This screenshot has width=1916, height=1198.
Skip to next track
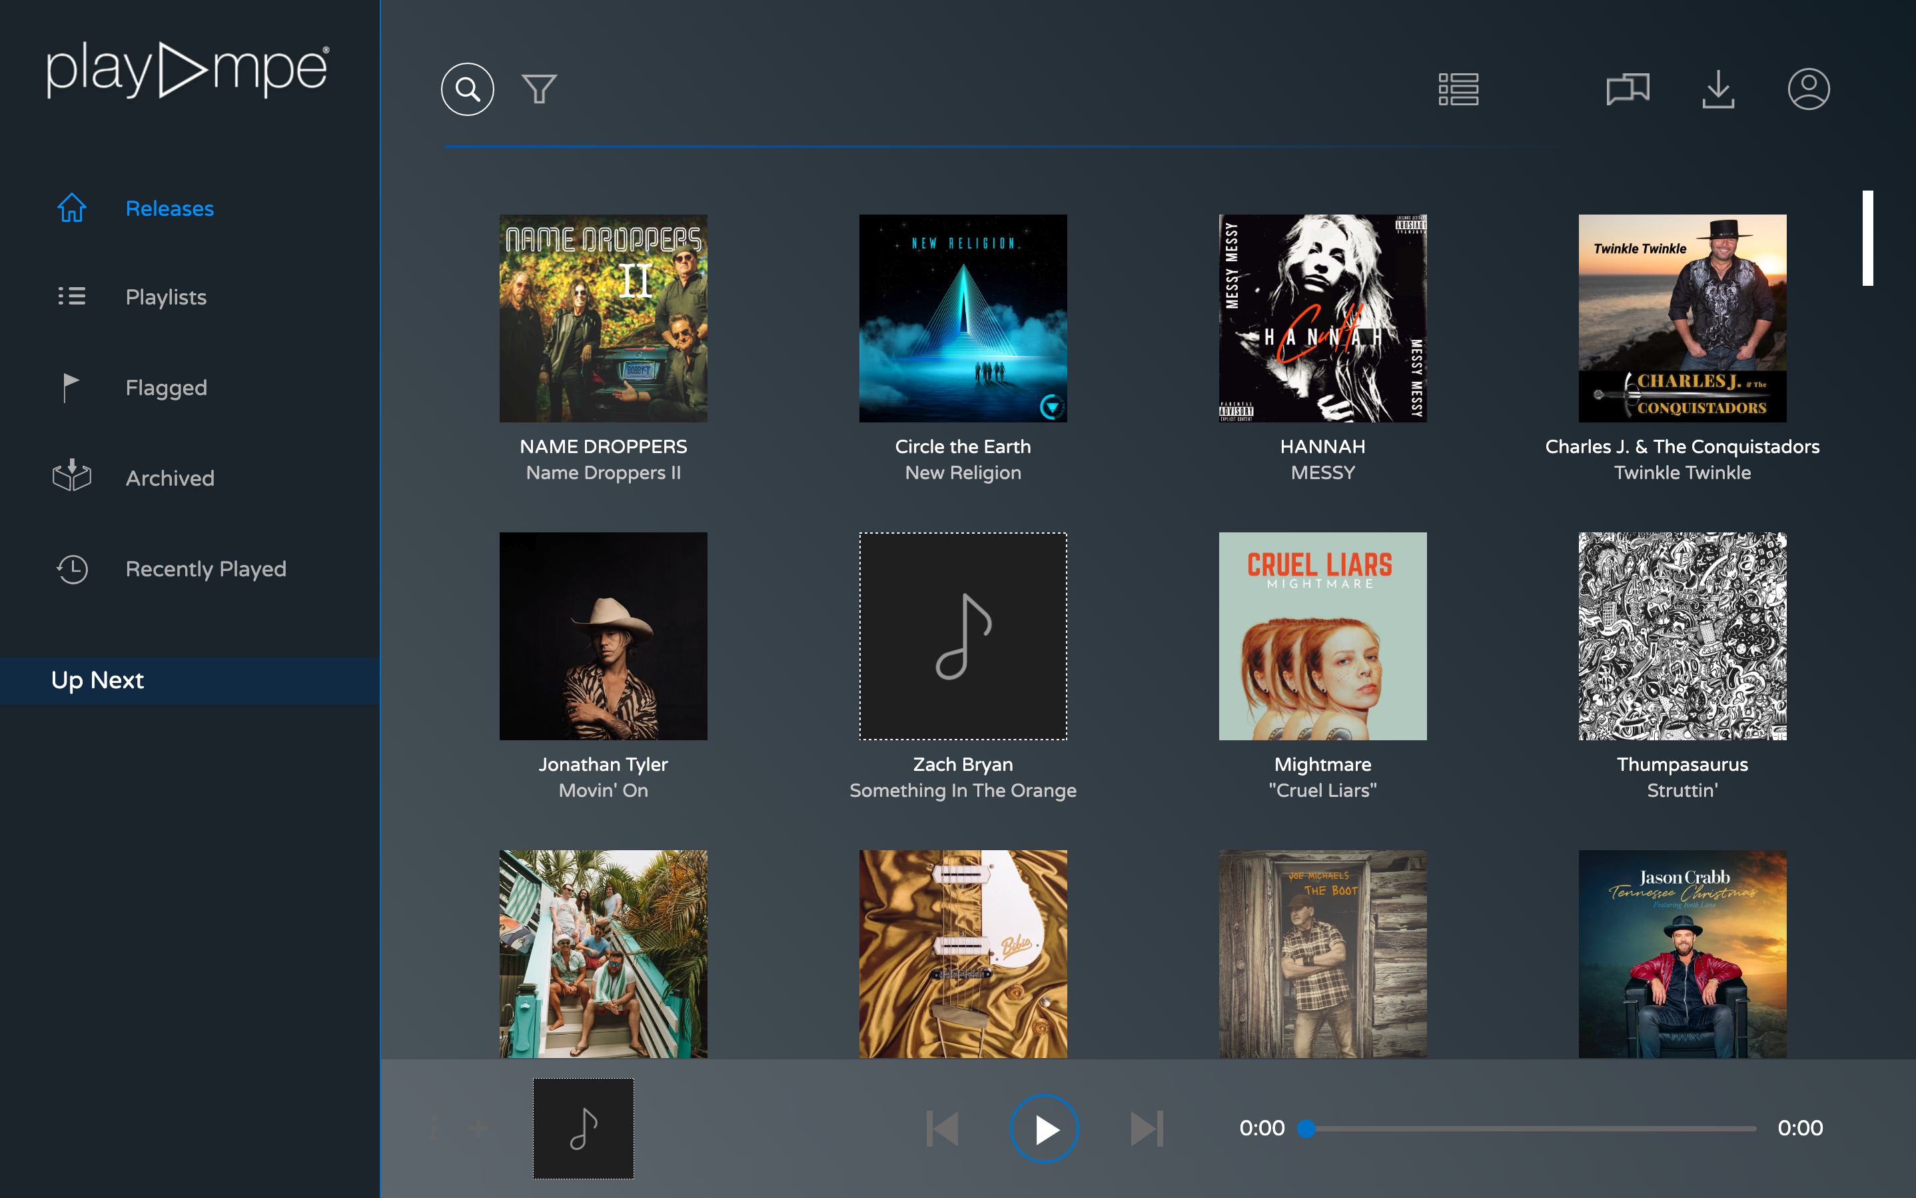(1146, 1128)
